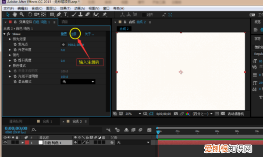263x157 pixels.
Task: Click the timeline current time indicator
Action: click(x=158, y=132)
